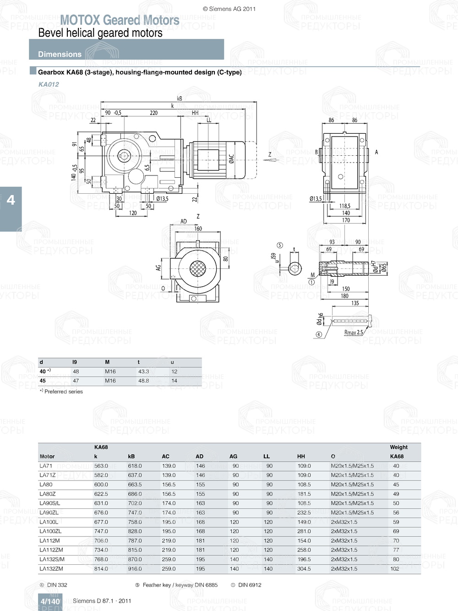Click the Rmax 2.5 surface annotation
This screenshot has width=458, height=611.
point(354,332)
